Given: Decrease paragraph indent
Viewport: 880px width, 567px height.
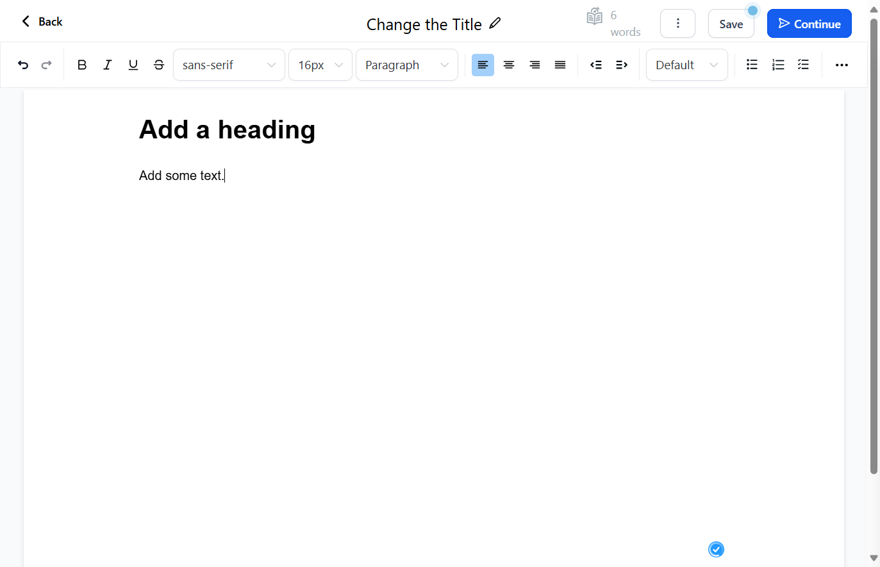Looking at the screenshot, I should 596,65.
